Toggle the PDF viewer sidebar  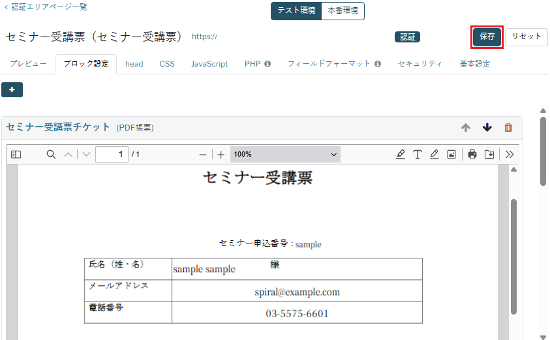pos(16,155)
